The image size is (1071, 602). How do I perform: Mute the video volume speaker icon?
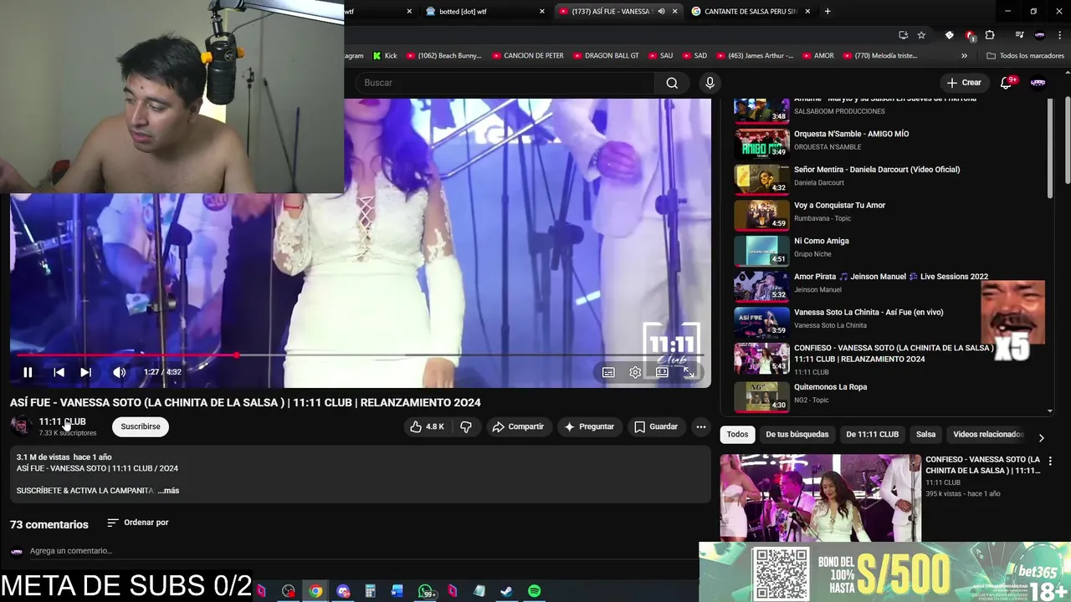(x=120, y=372)
